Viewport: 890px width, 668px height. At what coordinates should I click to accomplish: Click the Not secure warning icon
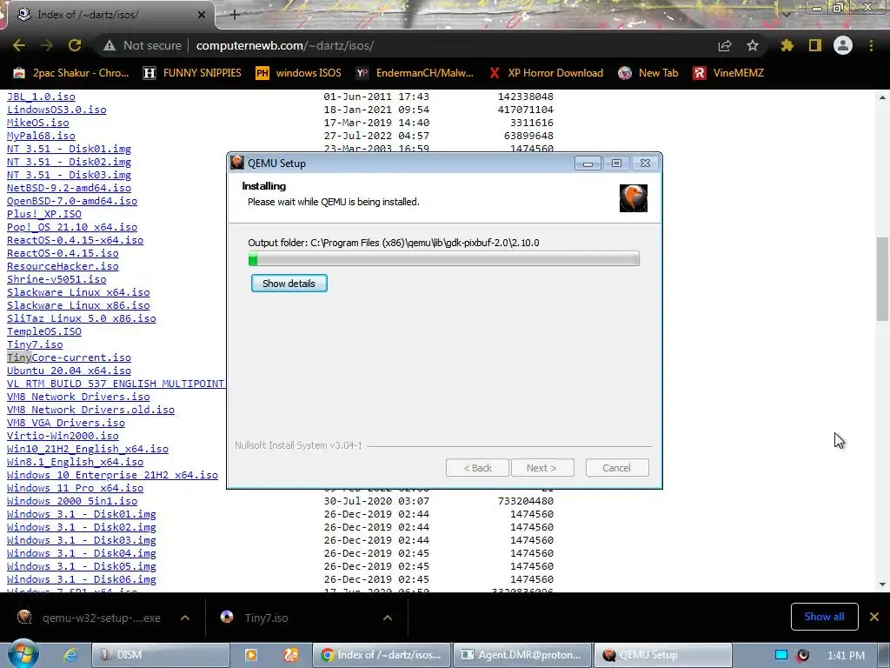(110, 45)
